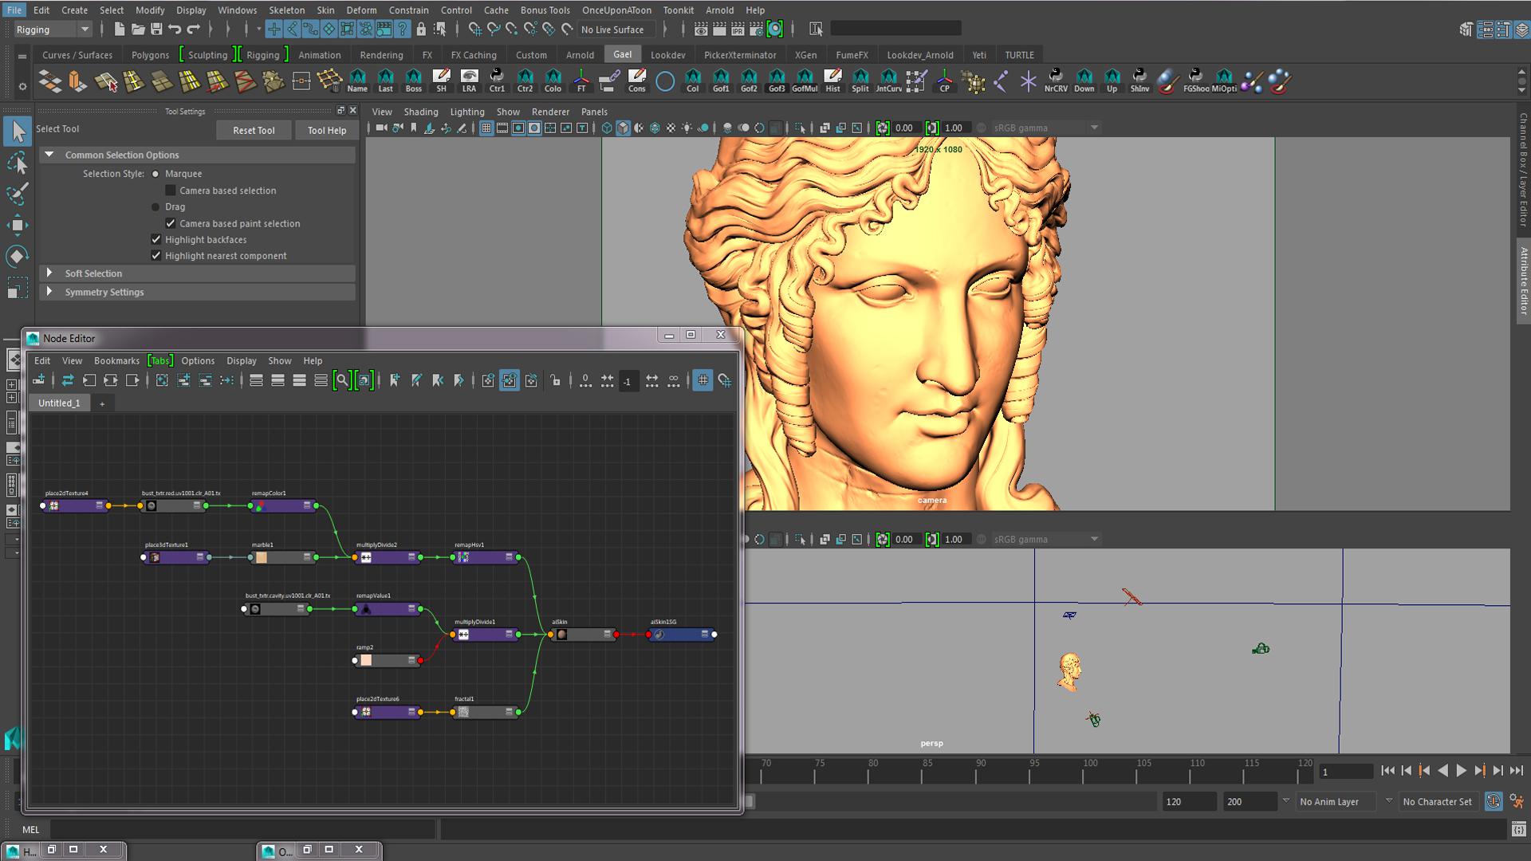Open the Arnold shelf tab
The height and width of the screenshot is (861, 1531).
point(580,55)
